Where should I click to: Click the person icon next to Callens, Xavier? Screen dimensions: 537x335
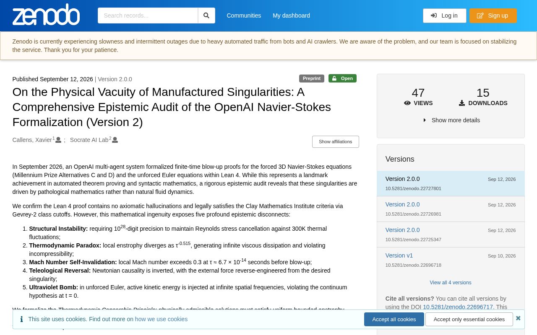[x=58, y=140]
